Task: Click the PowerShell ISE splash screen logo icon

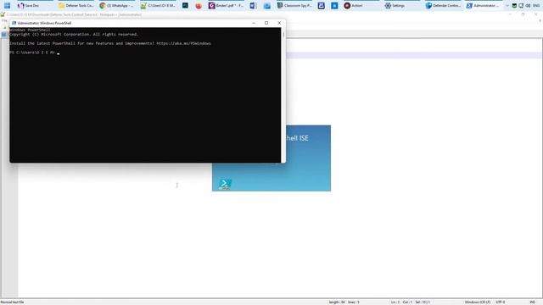Action: (224, 184)
